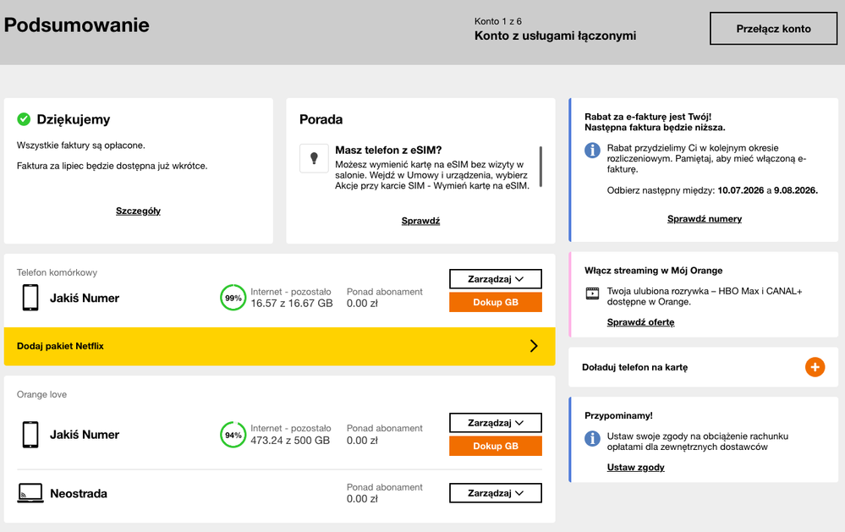The height and width of the screenshot is (532, 845).
Task: Click the blue info icon in e-faktura rabat card
Action: pos(592,150)
